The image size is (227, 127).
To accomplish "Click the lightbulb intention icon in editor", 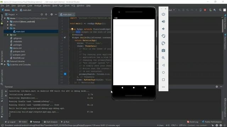I will point(72,29).
